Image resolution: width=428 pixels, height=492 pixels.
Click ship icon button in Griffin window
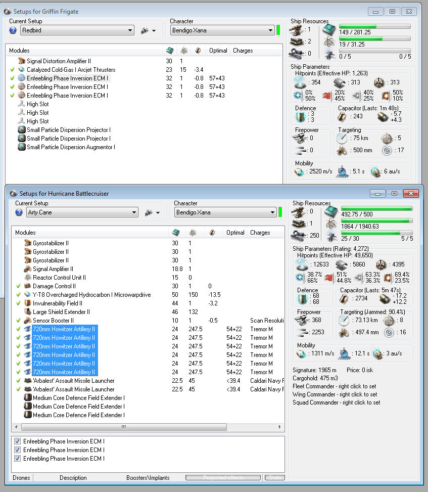(145, 30)
